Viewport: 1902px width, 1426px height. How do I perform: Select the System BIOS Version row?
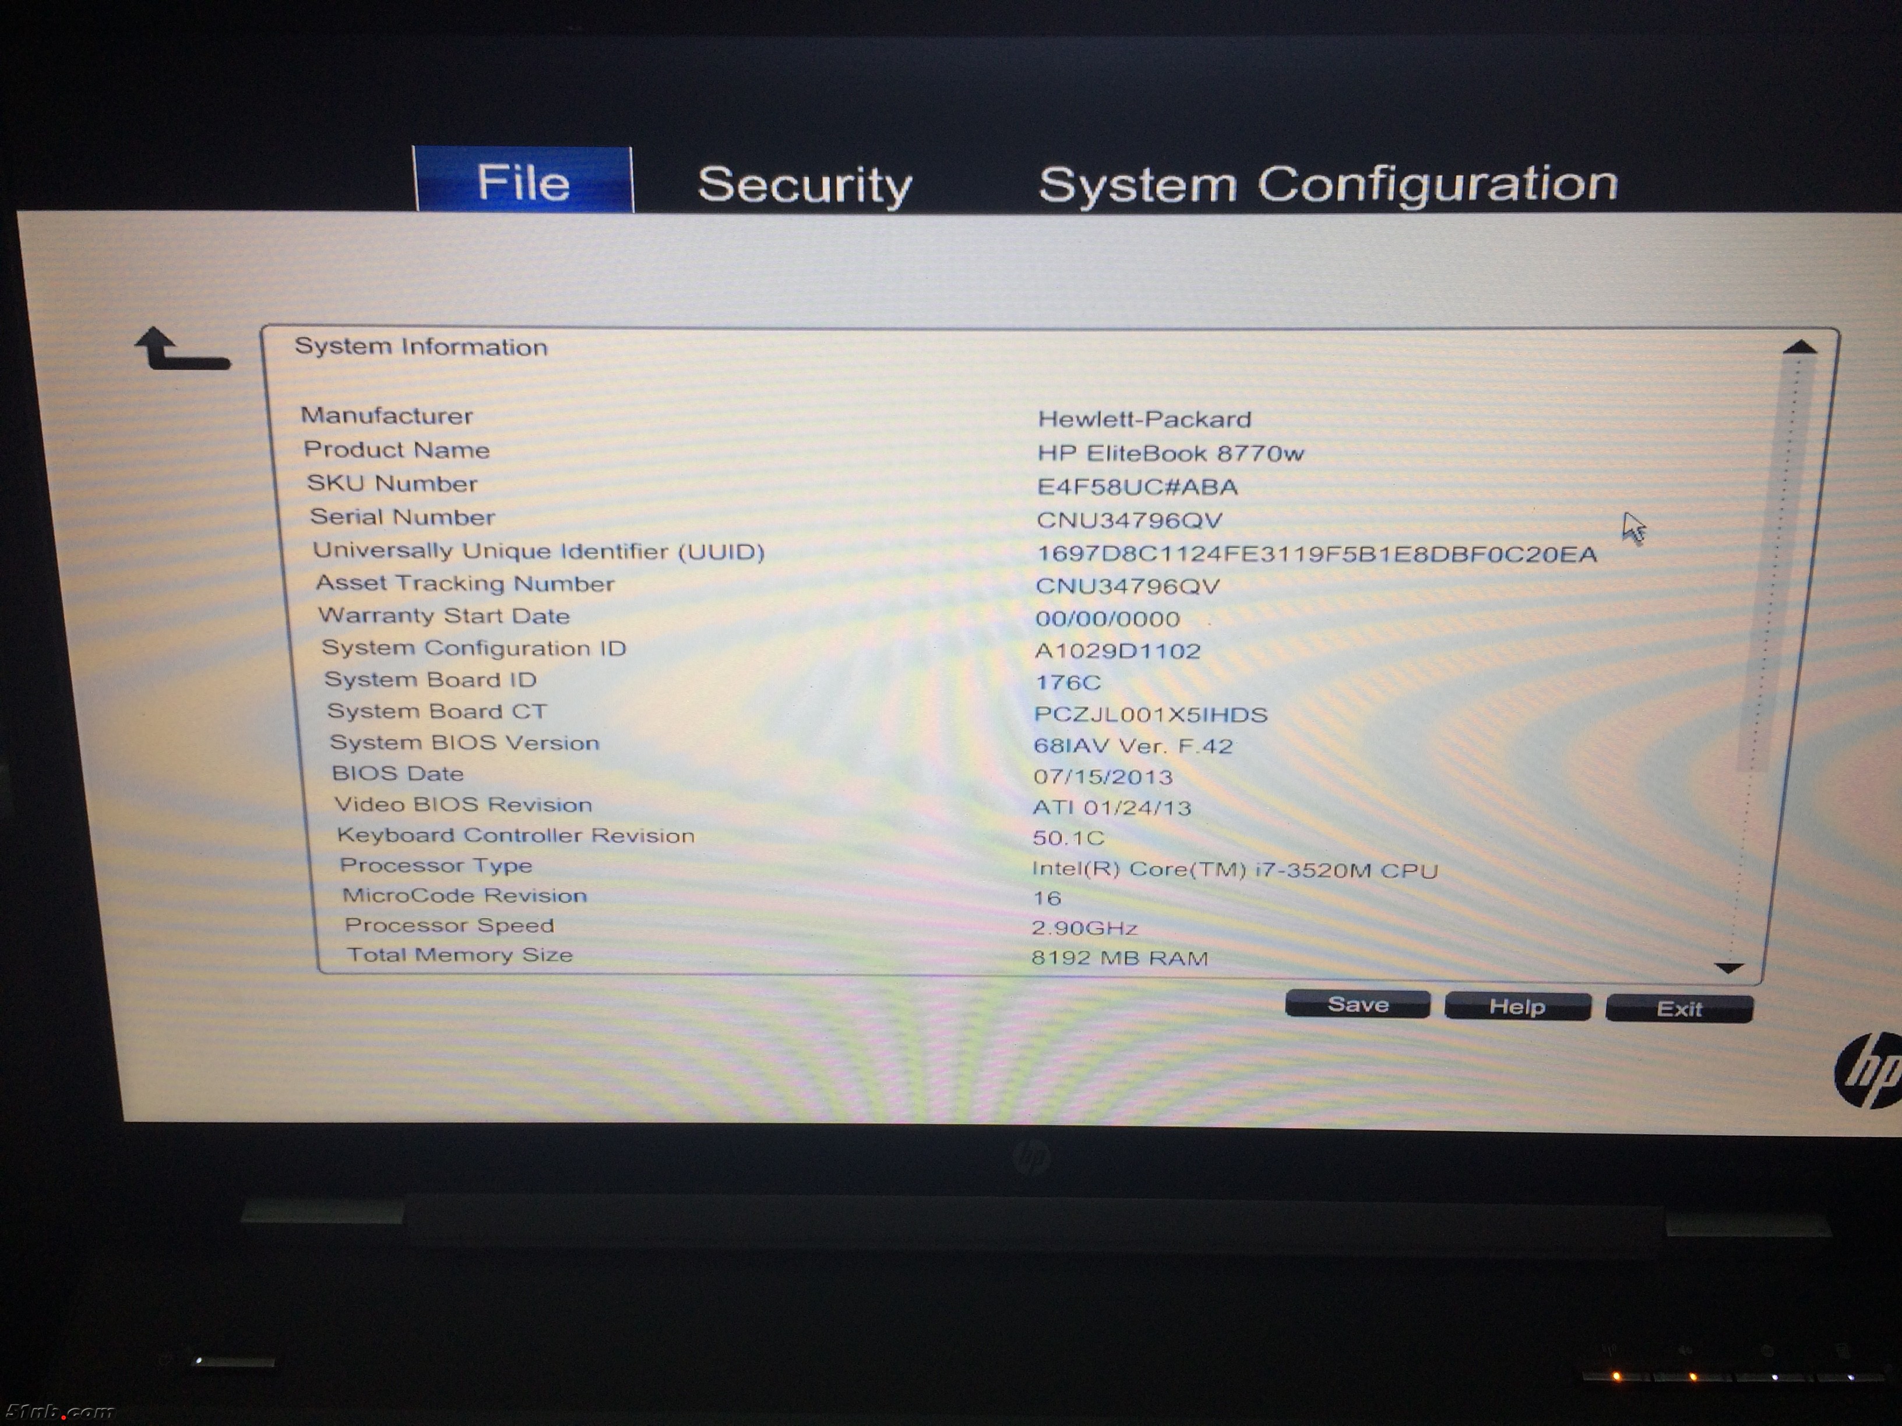click(464, 743)
